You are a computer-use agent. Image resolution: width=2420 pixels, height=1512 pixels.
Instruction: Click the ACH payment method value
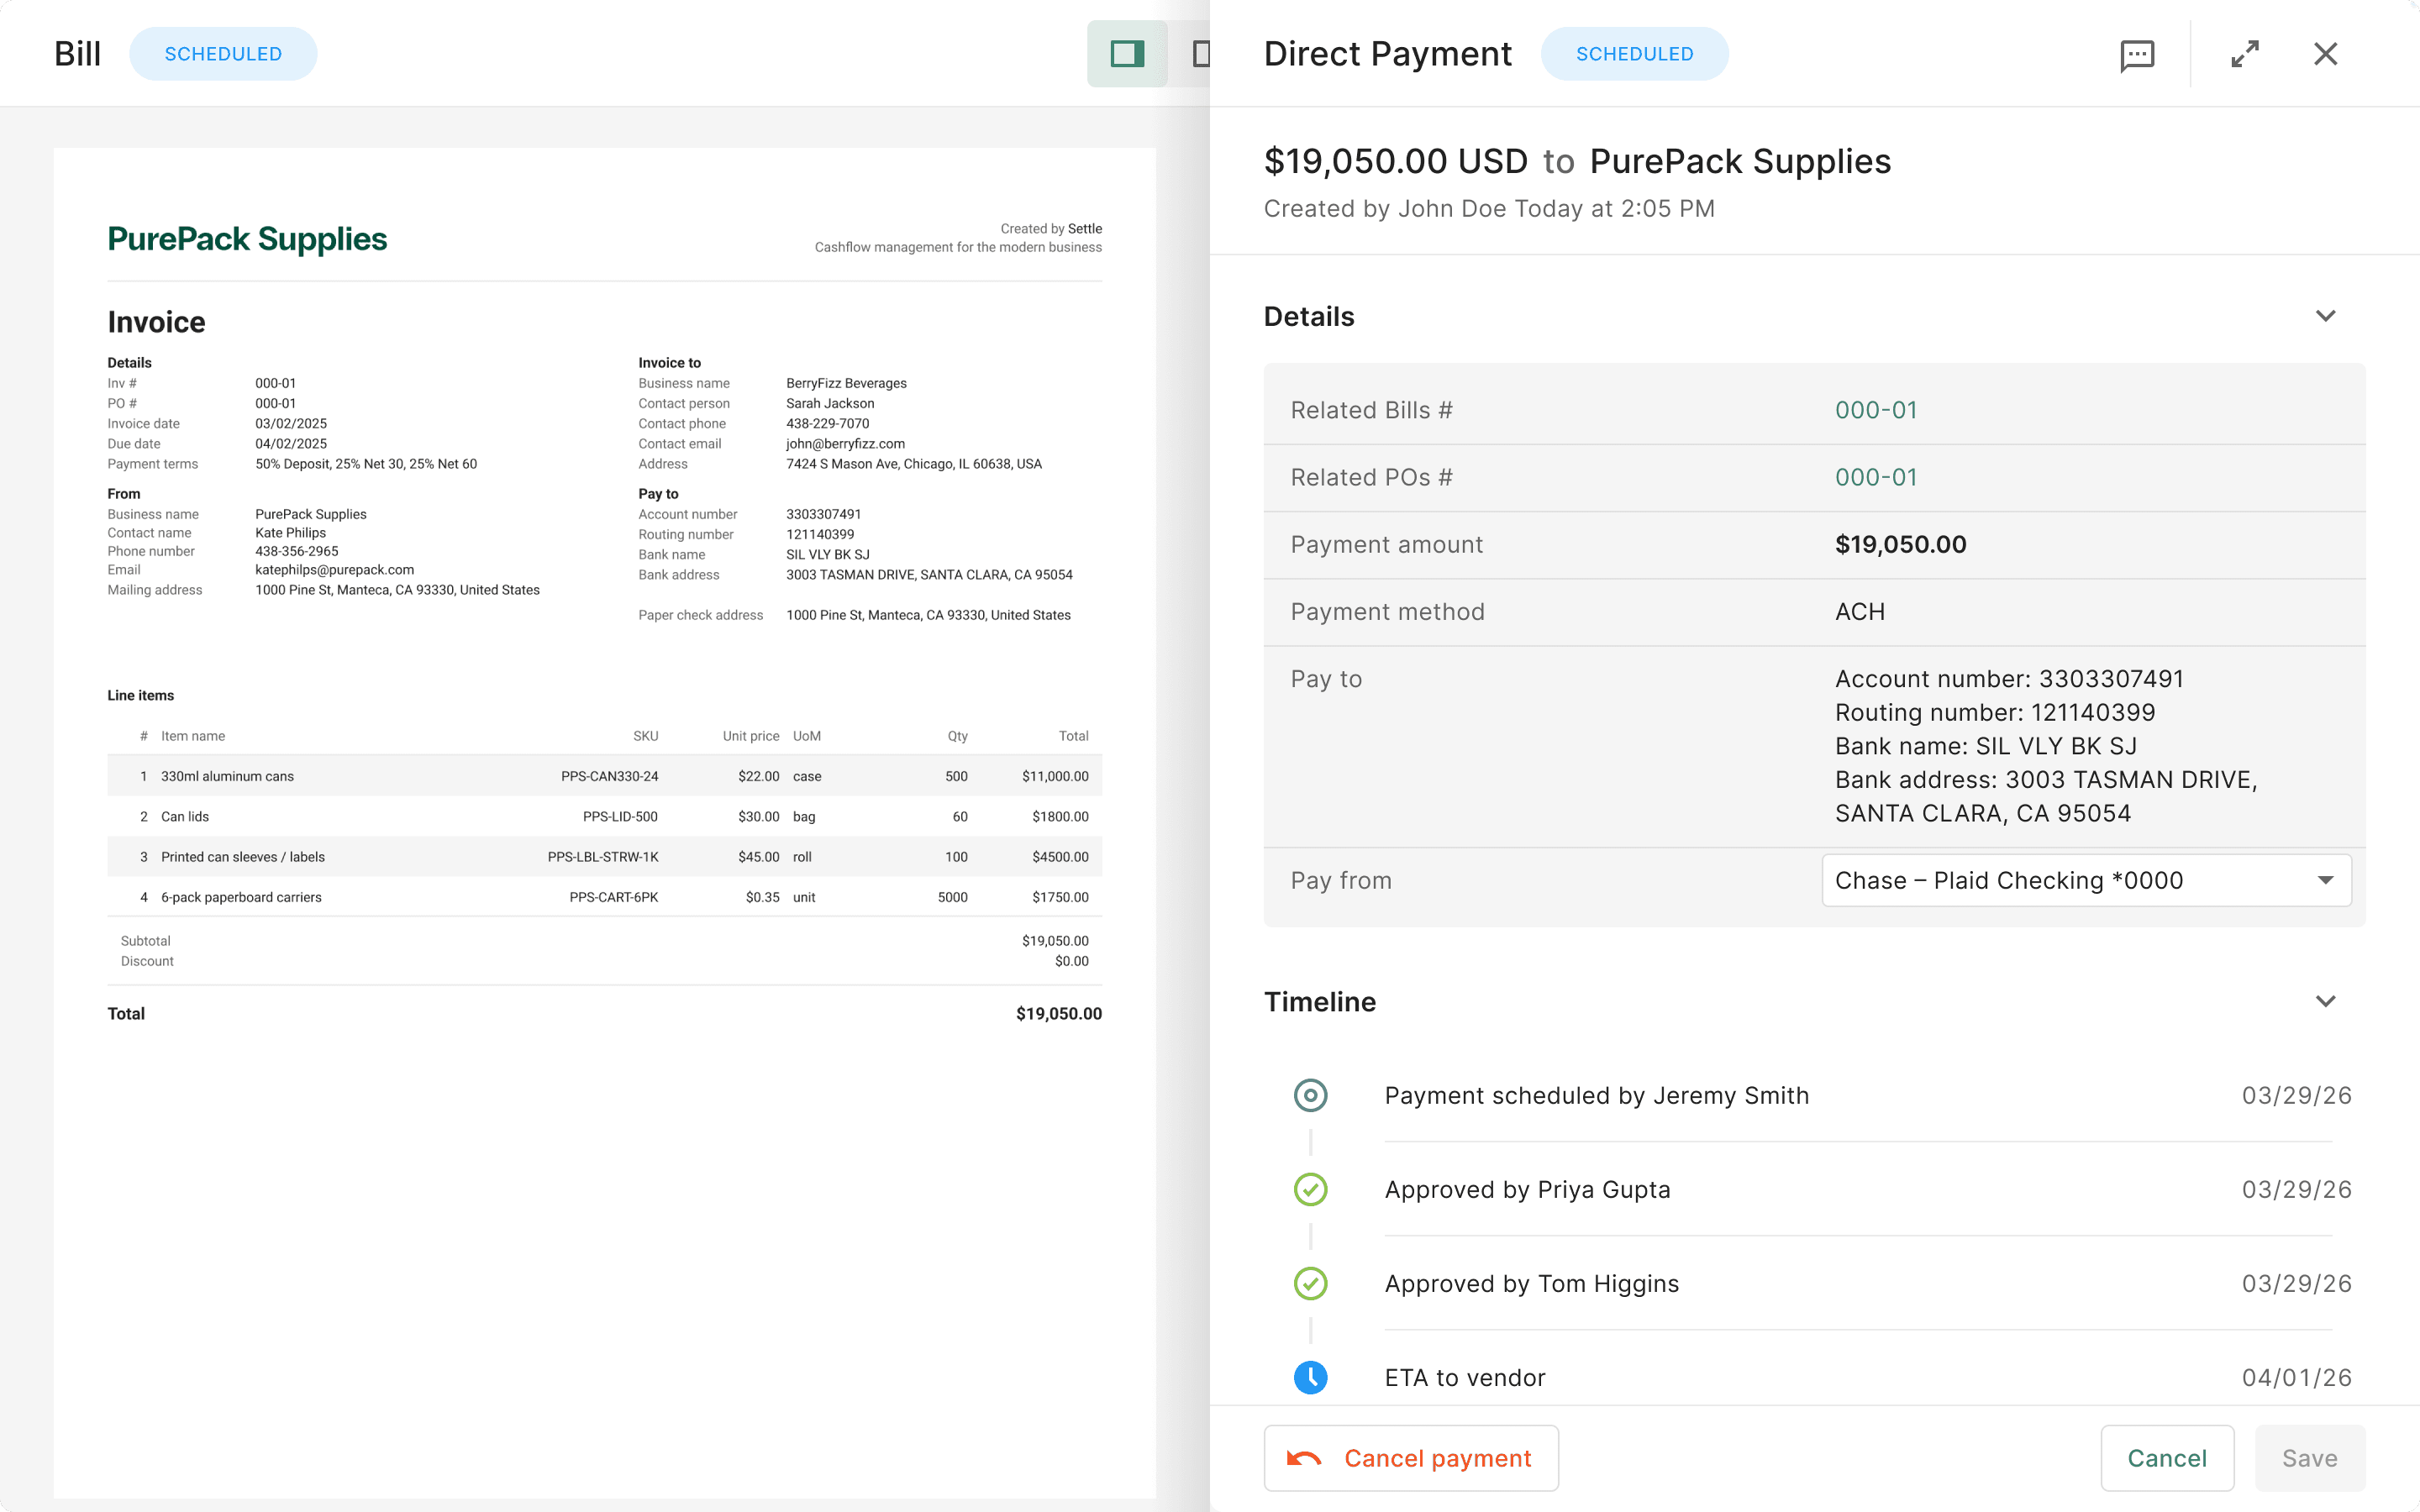pos(1860,611)
